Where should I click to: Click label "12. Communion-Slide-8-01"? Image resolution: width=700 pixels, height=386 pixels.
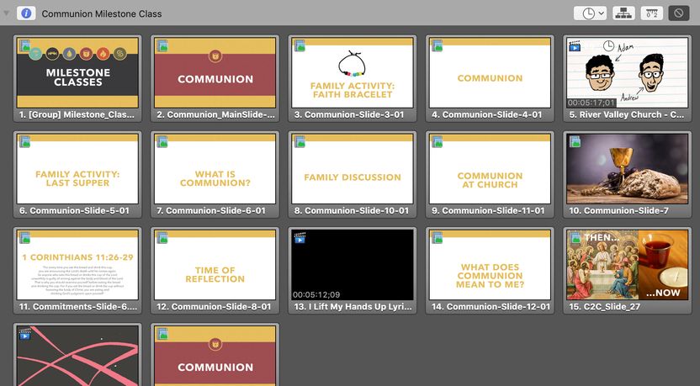(x=214, y=307)
